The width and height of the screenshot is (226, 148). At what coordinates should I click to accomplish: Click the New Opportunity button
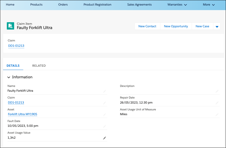point(176,26)
